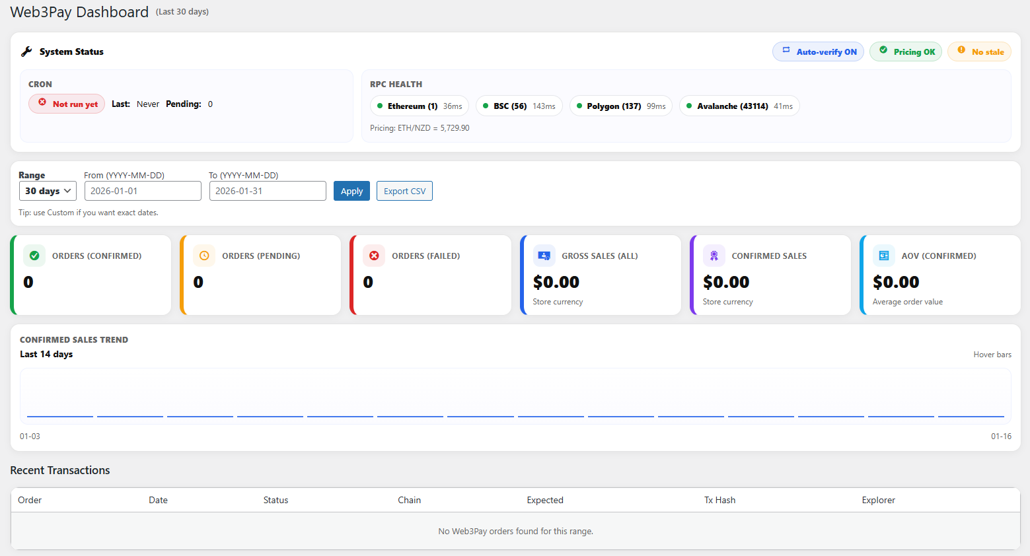1030x556 pixels.
Task: Click the Tip about Custom exact dates
Action: click(x=89, y=213)
